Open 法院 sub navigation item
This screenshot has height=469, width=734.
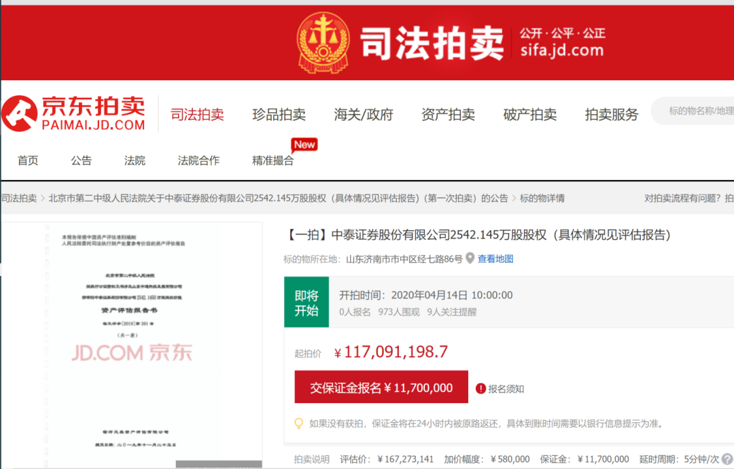135,160
